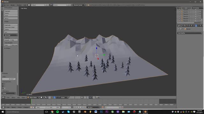Toggle the X constraint axis checkbox
This screenshot has height=114, width=204.
[x=3, y=84]
